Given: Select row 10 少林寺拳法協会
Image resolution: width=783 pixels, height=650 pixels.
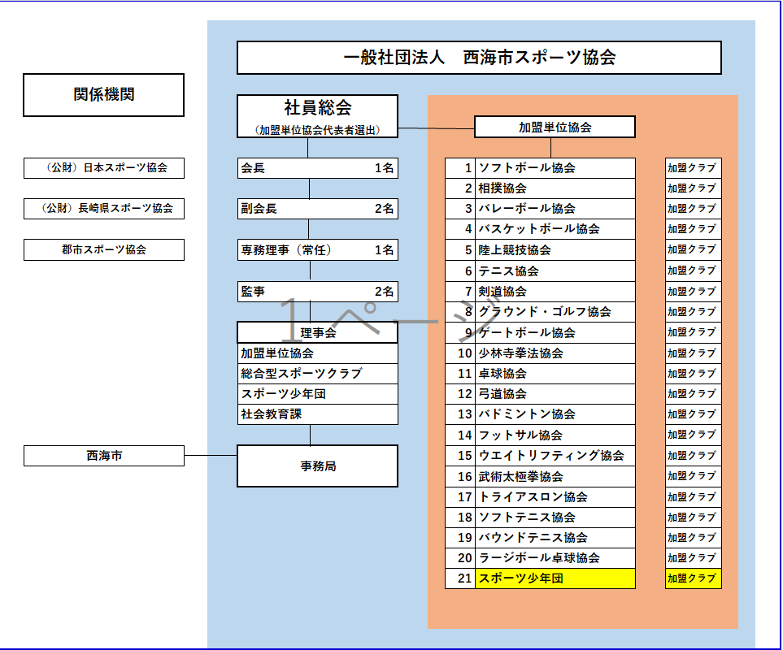Looking at the screenshot, I should (x=541, y=353).
